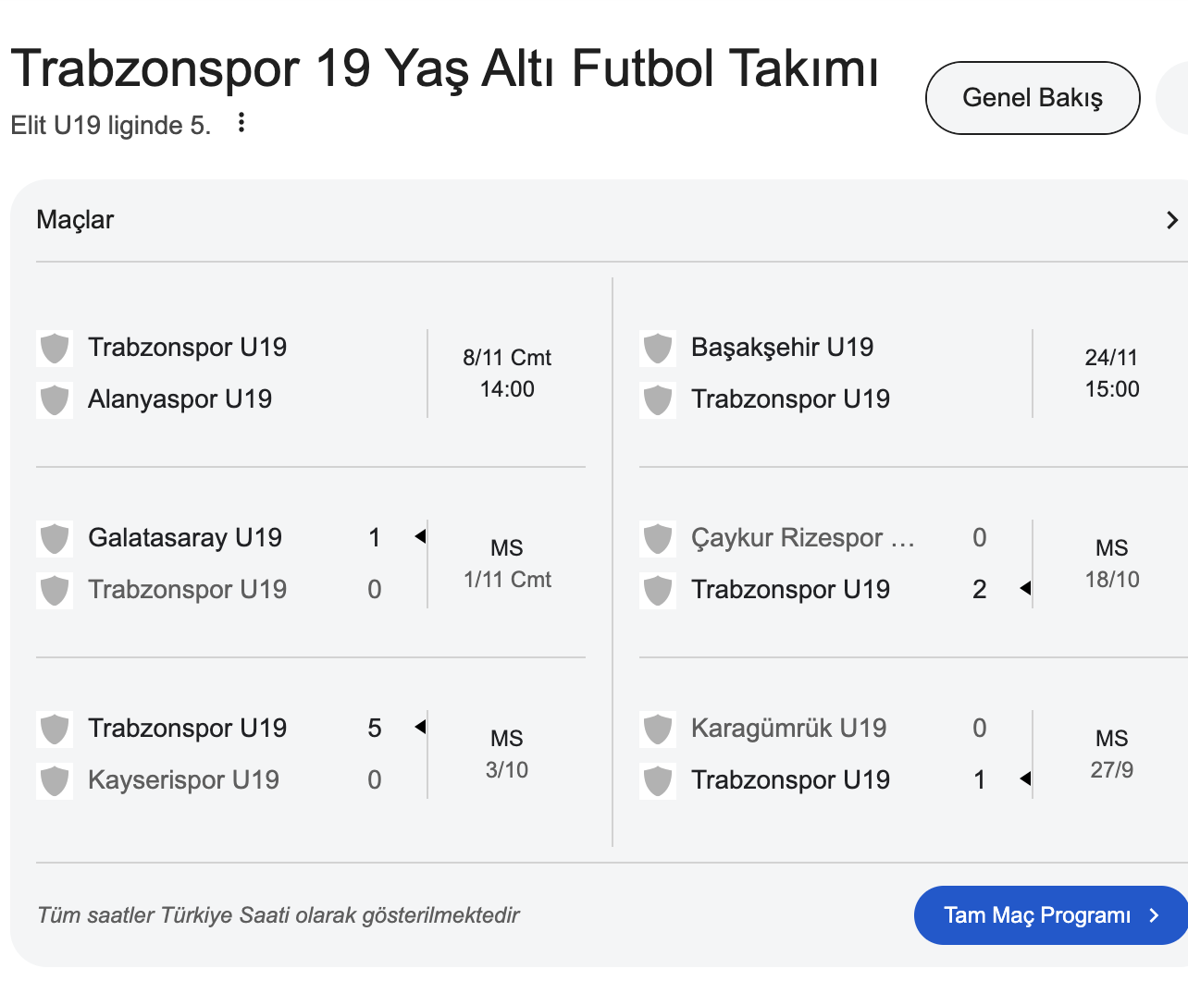Click the Galatasaray U19 team crest

(x=55, y=538)
